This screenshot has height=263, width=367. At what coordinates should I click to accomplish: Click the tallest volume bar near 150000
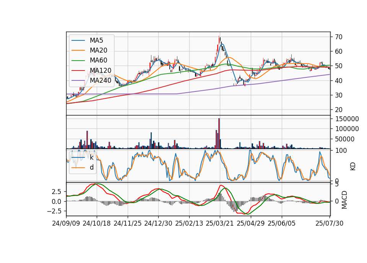219,133
